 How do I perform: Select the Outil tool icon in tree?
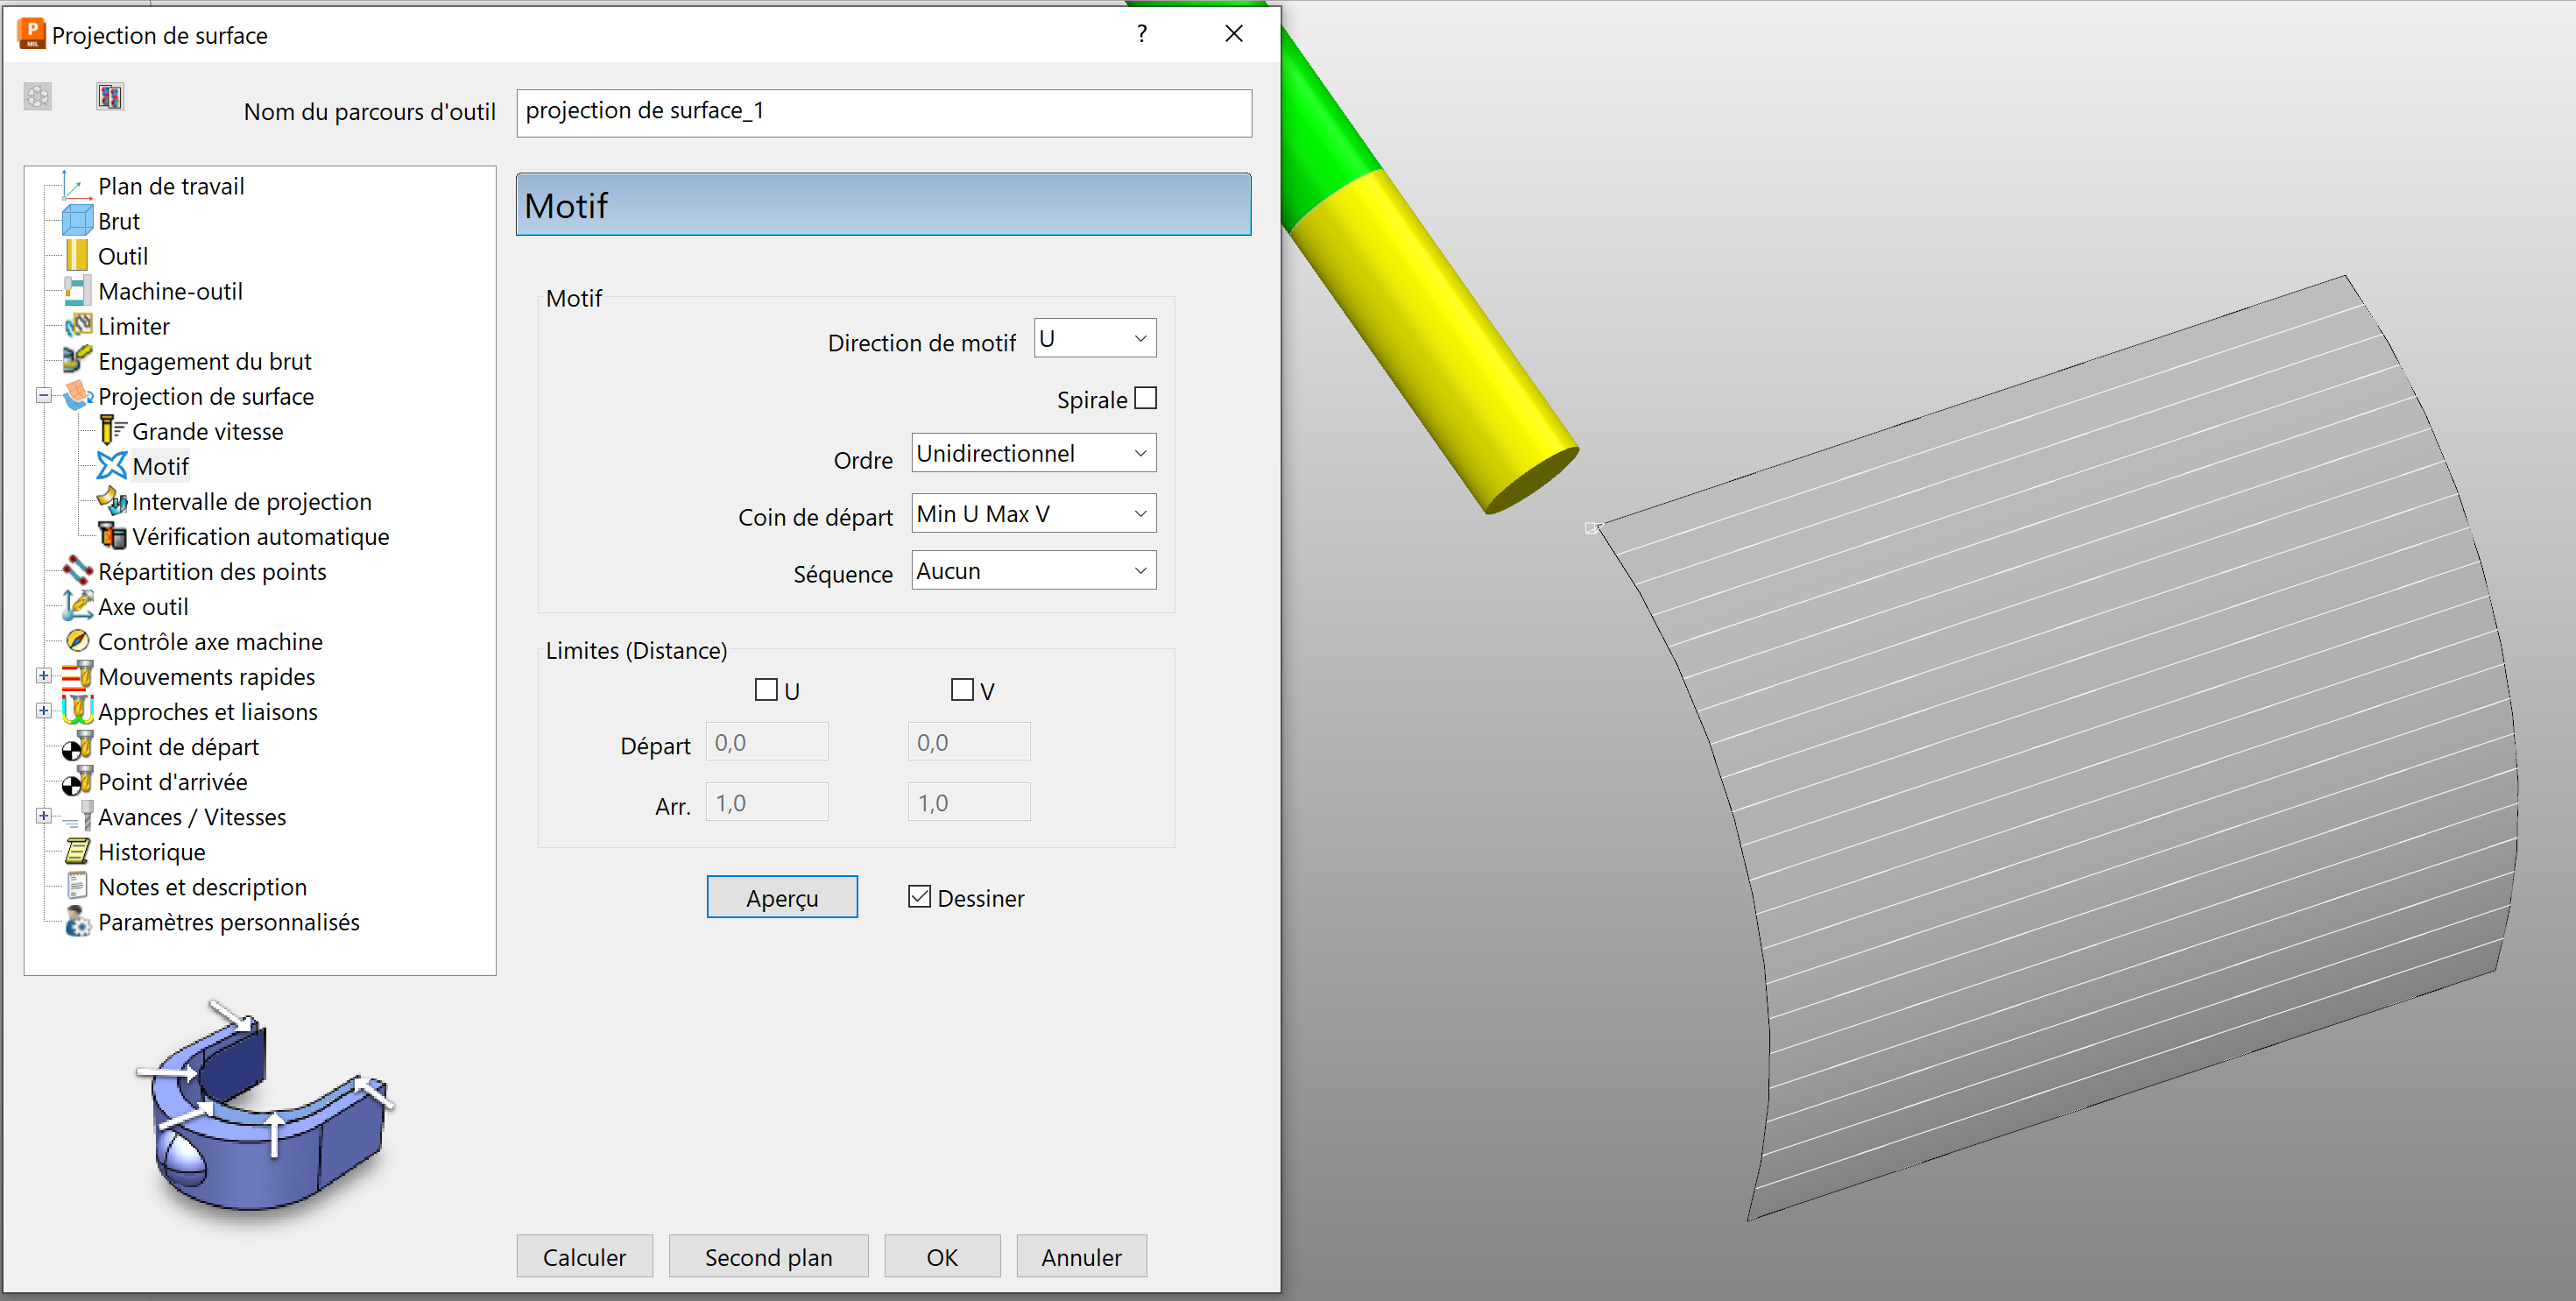click(77, 256)
